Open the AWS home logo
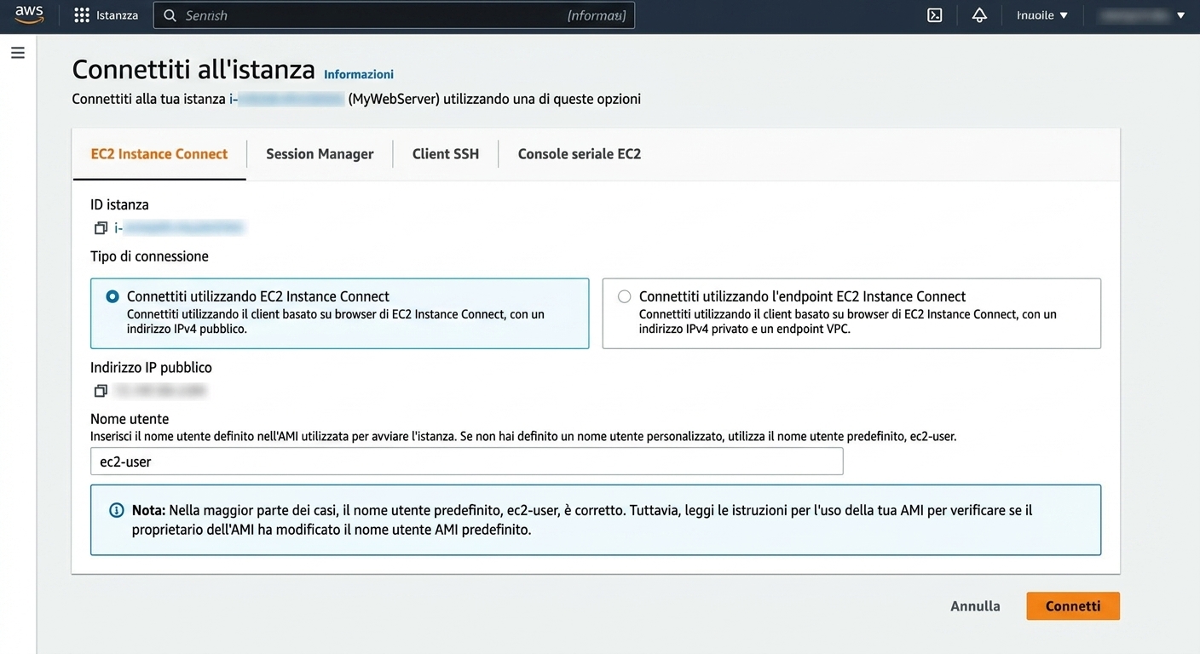The height and width of the screenshot is (654, 1200). pos(29,15)
